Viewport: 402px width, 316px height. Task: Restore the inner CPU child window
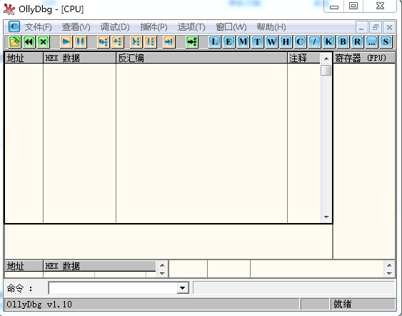[376, 27]
